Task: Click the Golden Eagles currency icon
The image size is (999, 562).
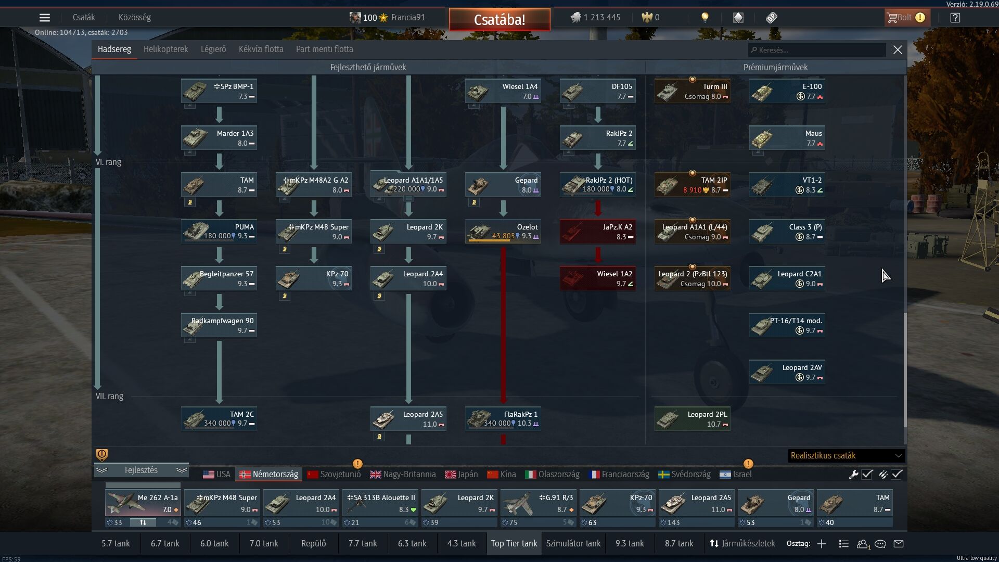Action: (647, 18)
